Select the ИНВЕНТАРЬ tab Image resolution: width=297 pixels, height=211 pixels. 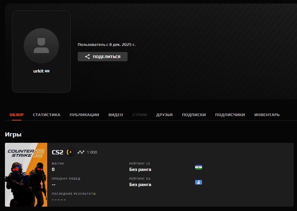coord(267,115)
